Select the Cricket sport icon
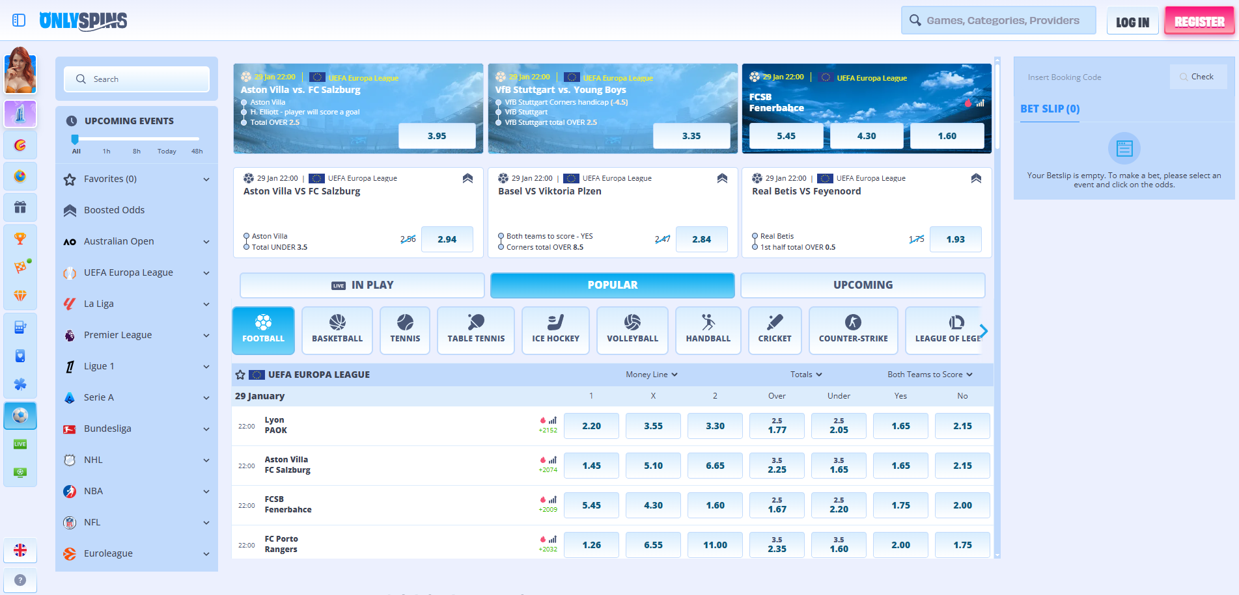The image size is (1239, 595). coord(775,330)
